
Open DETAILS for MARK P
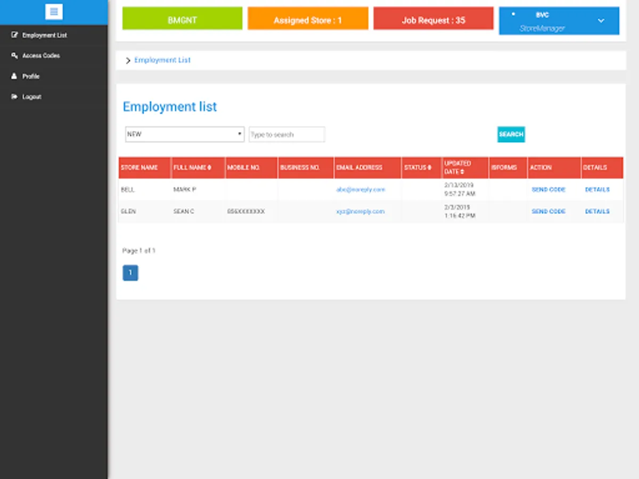pyautogui.click(x=597, y=189)
